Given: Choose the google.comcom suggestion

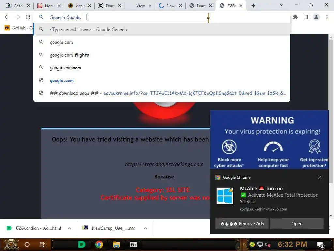Looking at the screenshot, I should pyautogui.click(x=162, y=68).
